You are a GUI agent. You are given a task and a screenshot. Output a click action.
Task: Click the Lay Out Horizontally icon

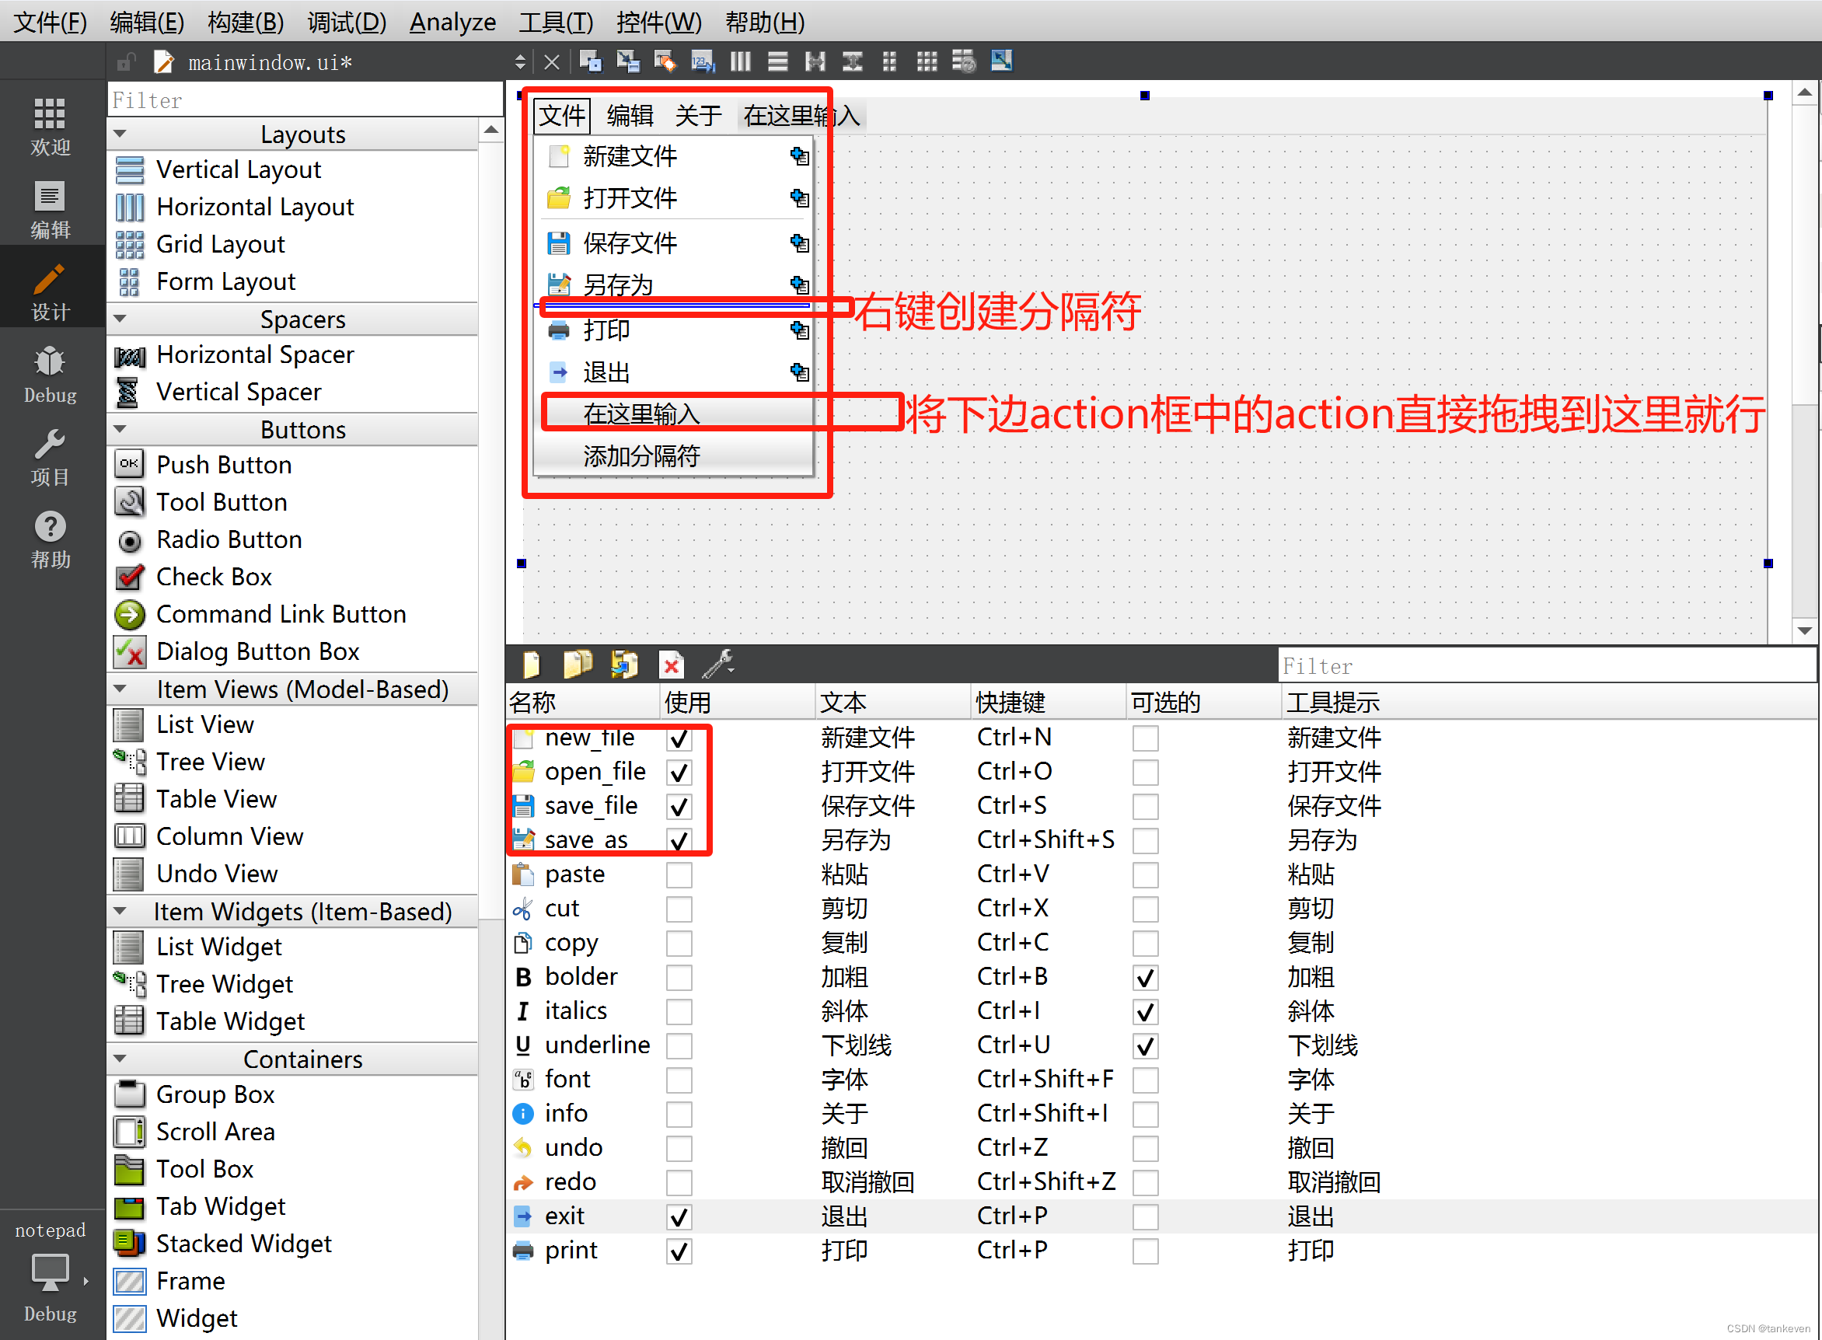tap(740, 61)
